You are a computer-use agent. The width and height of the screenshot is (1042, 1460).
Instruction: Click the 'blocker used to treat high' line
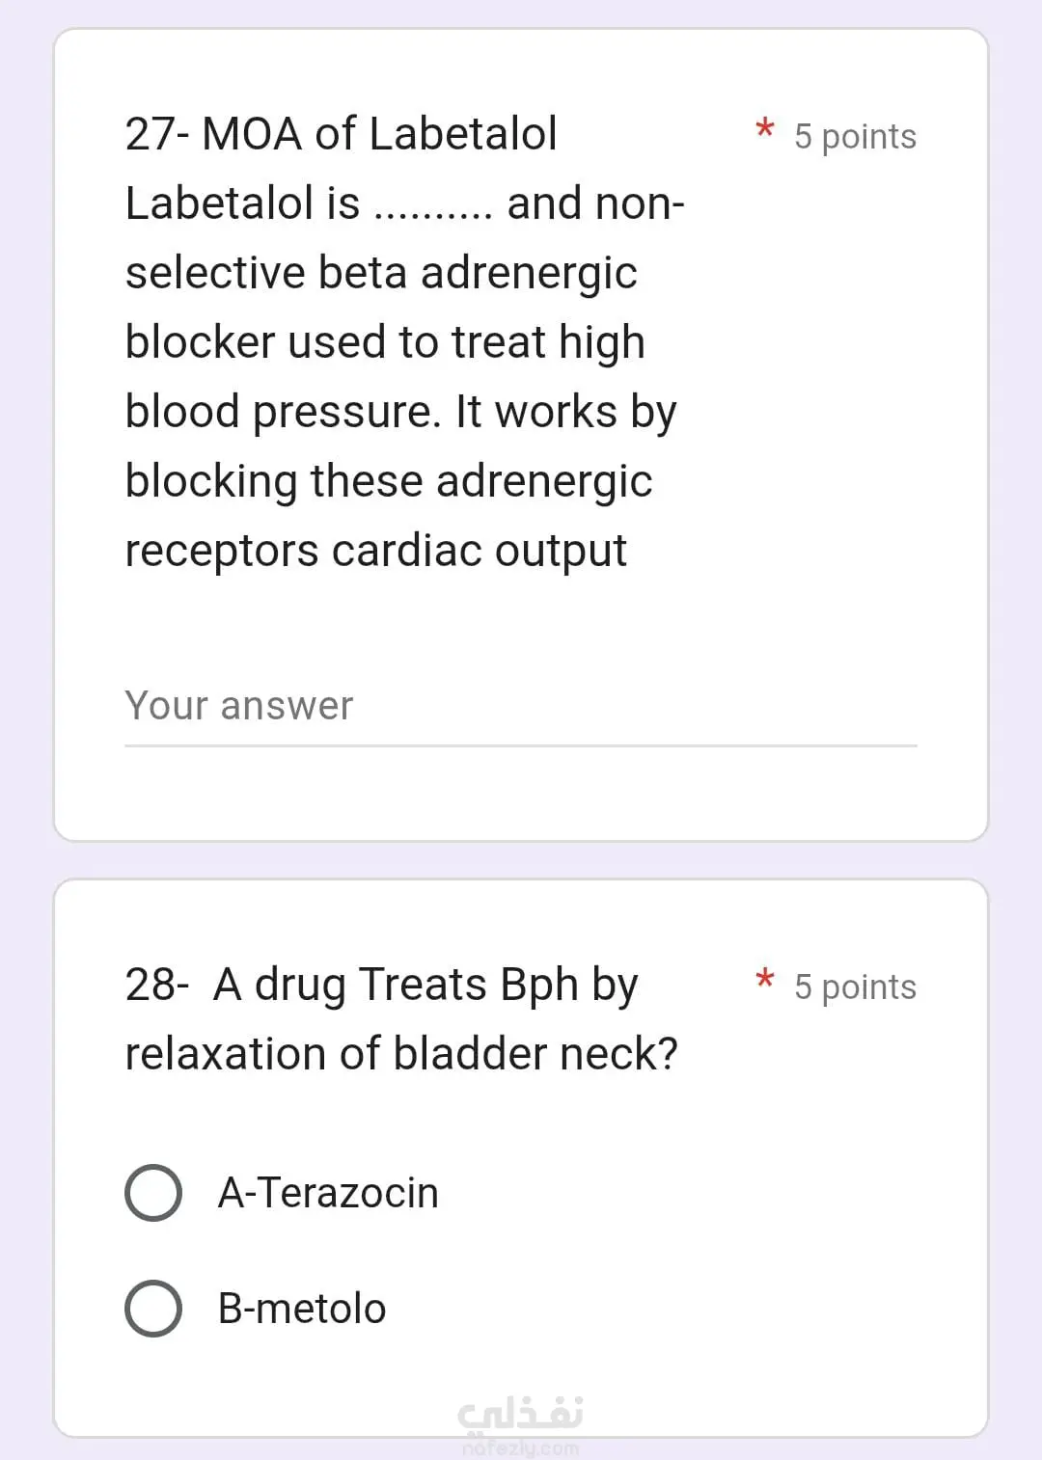pyautogui.click(x=385, y=343)
